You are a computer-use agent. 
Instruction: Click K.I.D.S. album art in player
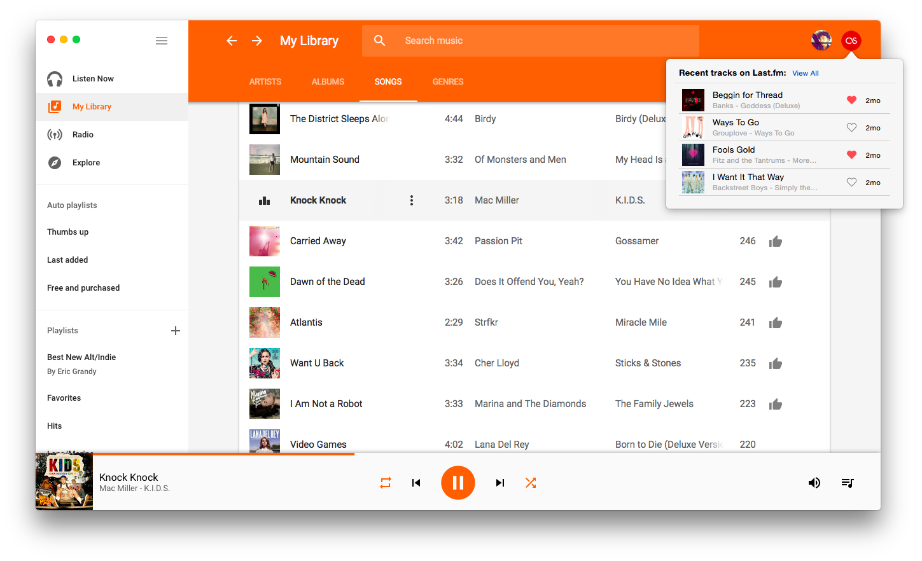tap(64, 481)
